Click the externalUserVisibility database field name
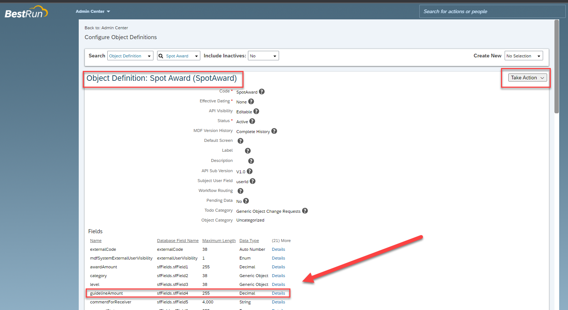This screenshot has width=568, height=310. pos(177,258)
